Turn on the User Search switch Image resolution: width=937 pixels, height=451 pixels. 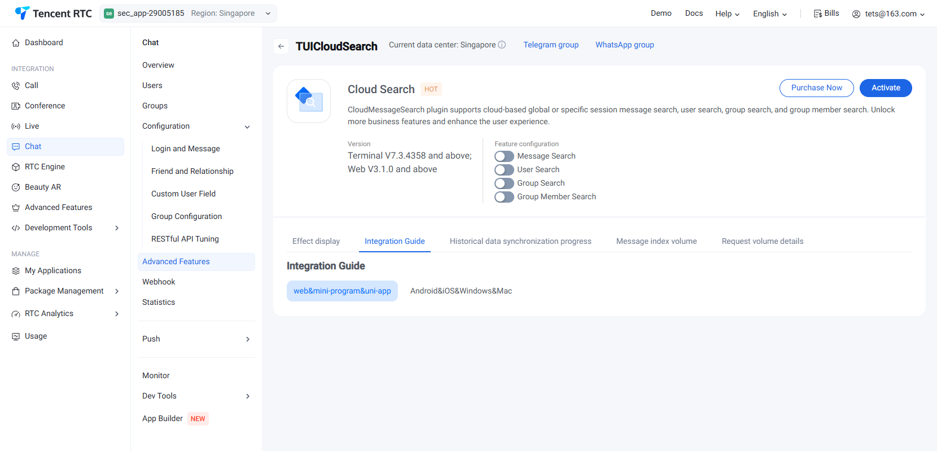tap(504, 170)
